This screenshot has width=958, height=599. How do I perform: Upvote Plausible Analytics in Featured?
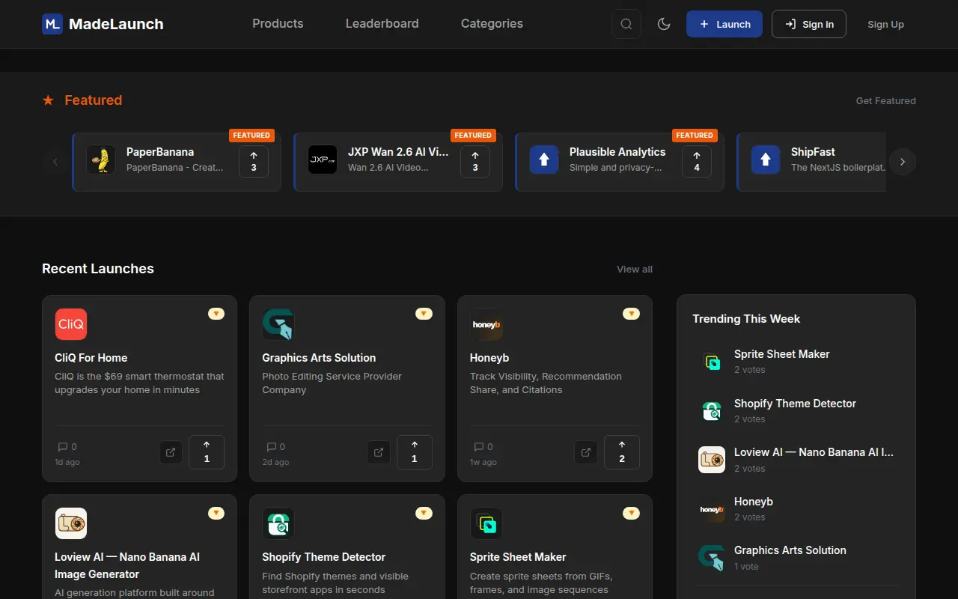[x=697, y=162]
